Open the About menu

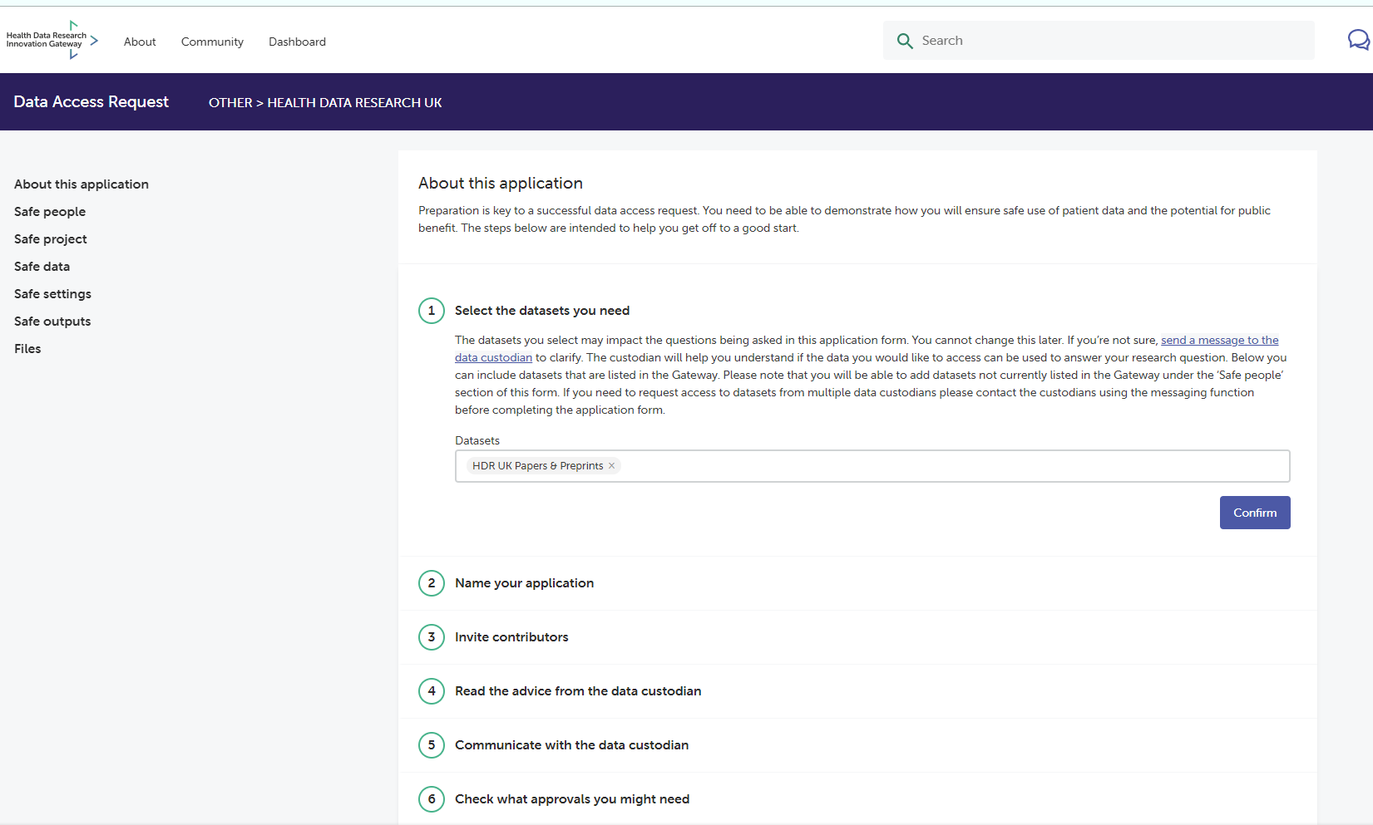tap(140, 42)
